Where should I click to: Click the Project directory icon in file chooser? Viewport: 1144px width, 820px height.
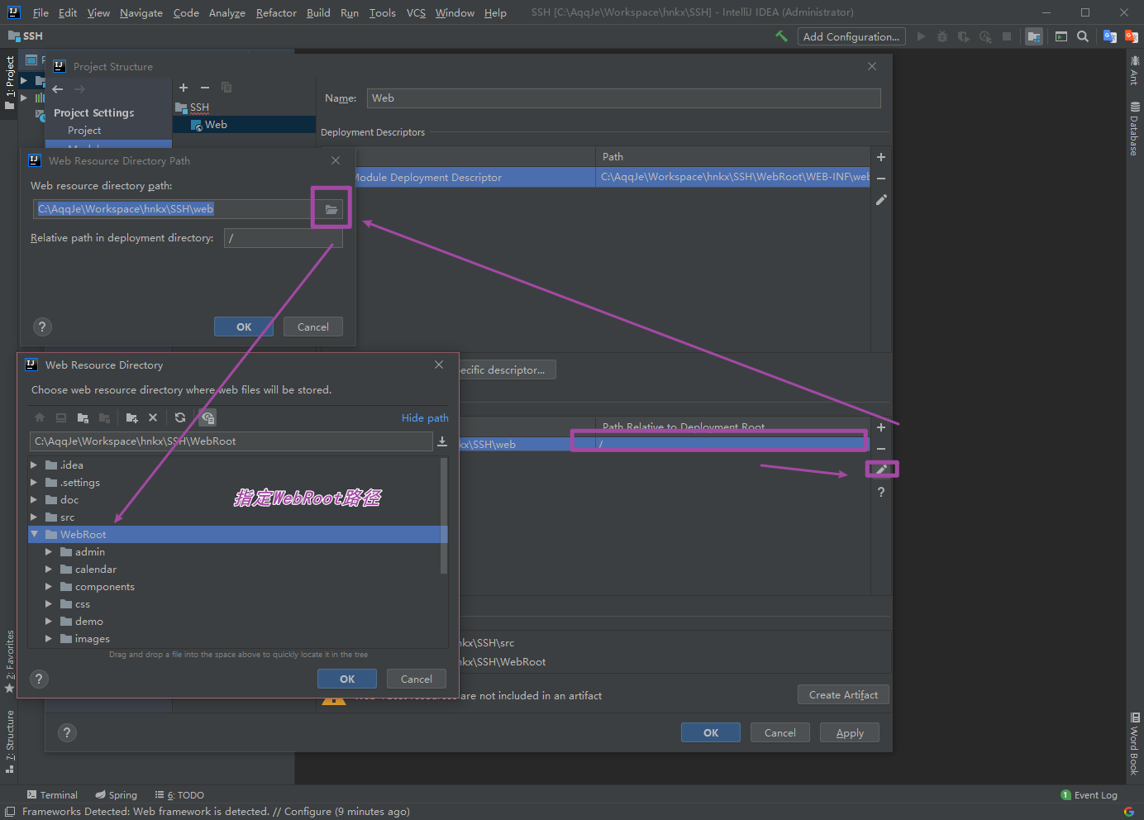(83, 417)
